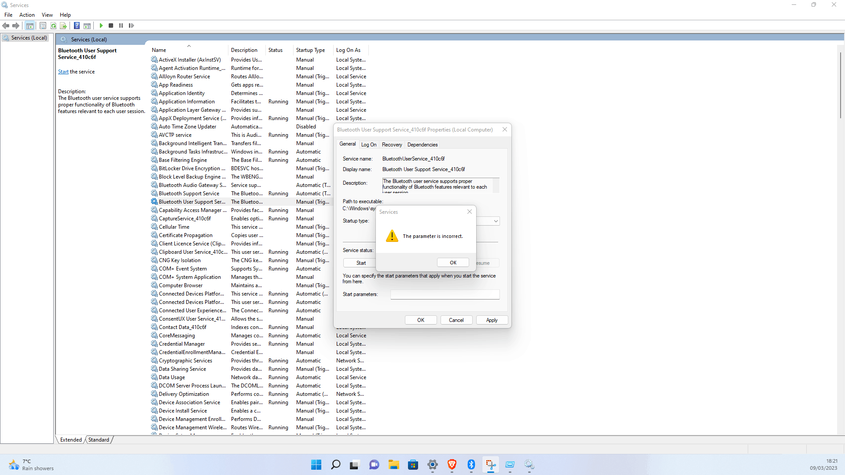Image resolution: width=845 pixels, height=475 pixels.
Task: Click the Restart Service toolbar icon
Action: tap(131, 26)
